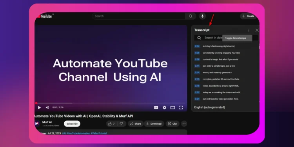Image resolution: width=294 pixels, height=147 pixels.
Task: Play the video with play button
Action: point(39,108)
